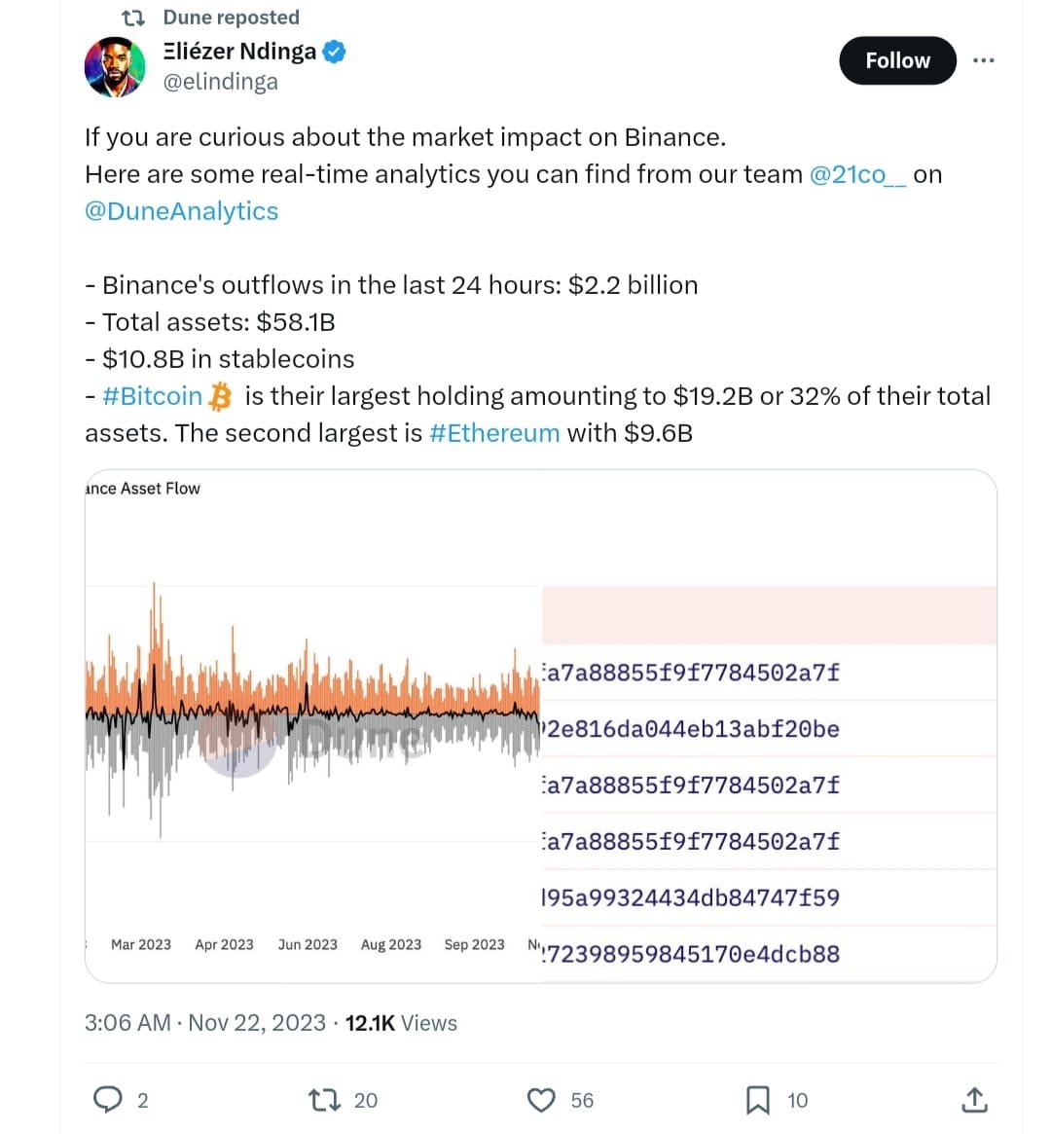Open the #Ethereum hashtag

pos(494,433)
